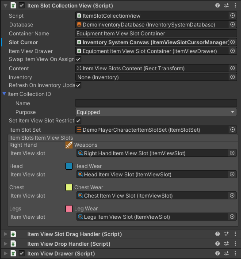
Task: Click the Container Name text field
Action: coord(156,34)
